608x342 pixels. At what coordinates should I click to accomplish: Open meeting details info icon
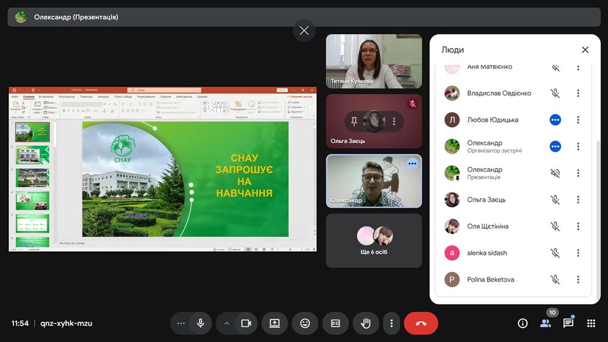(x=523, y=323)
